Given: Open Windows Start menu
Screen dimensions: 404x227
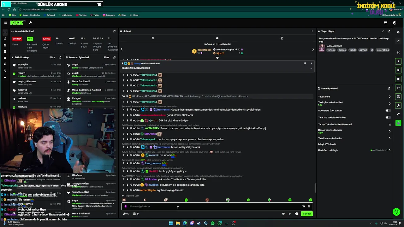Looking at the screenshot, I should [171, 223].
